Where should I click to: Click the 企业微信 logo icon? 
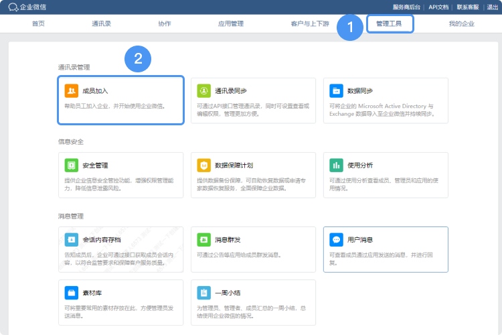coord(13,7)
